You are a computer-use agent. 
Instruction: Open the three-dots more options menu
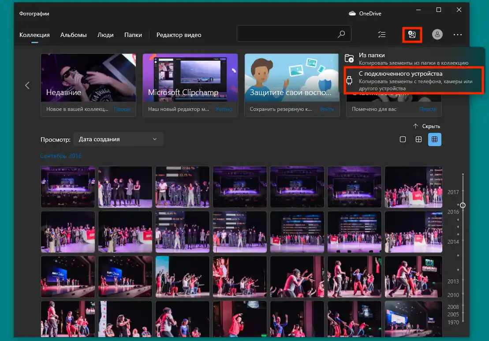(x=457, y=35)
